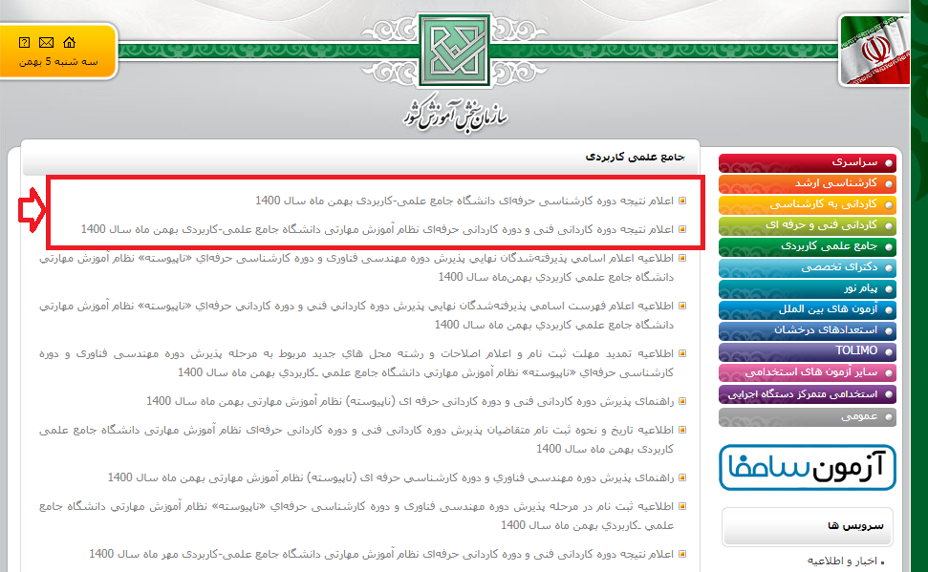Select کاردانی فنی و حرفه ای menu

(808, 225)
